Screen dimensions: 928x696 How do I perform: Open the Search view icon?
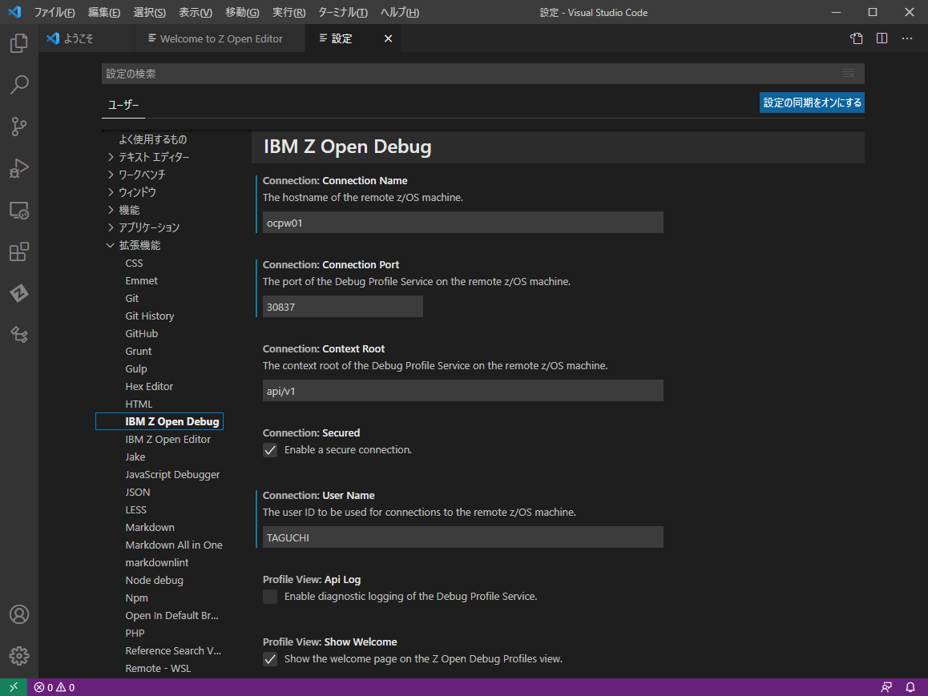(x=19, y=85)
